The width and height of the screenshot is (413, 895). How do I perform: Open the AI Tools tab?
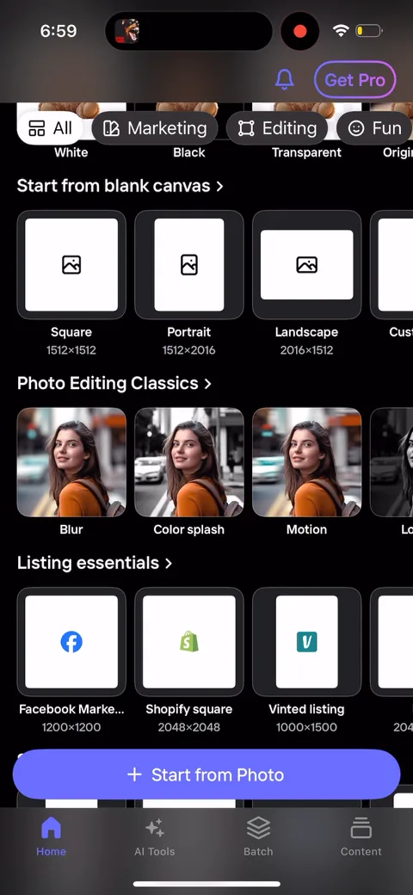pos(155,836)
